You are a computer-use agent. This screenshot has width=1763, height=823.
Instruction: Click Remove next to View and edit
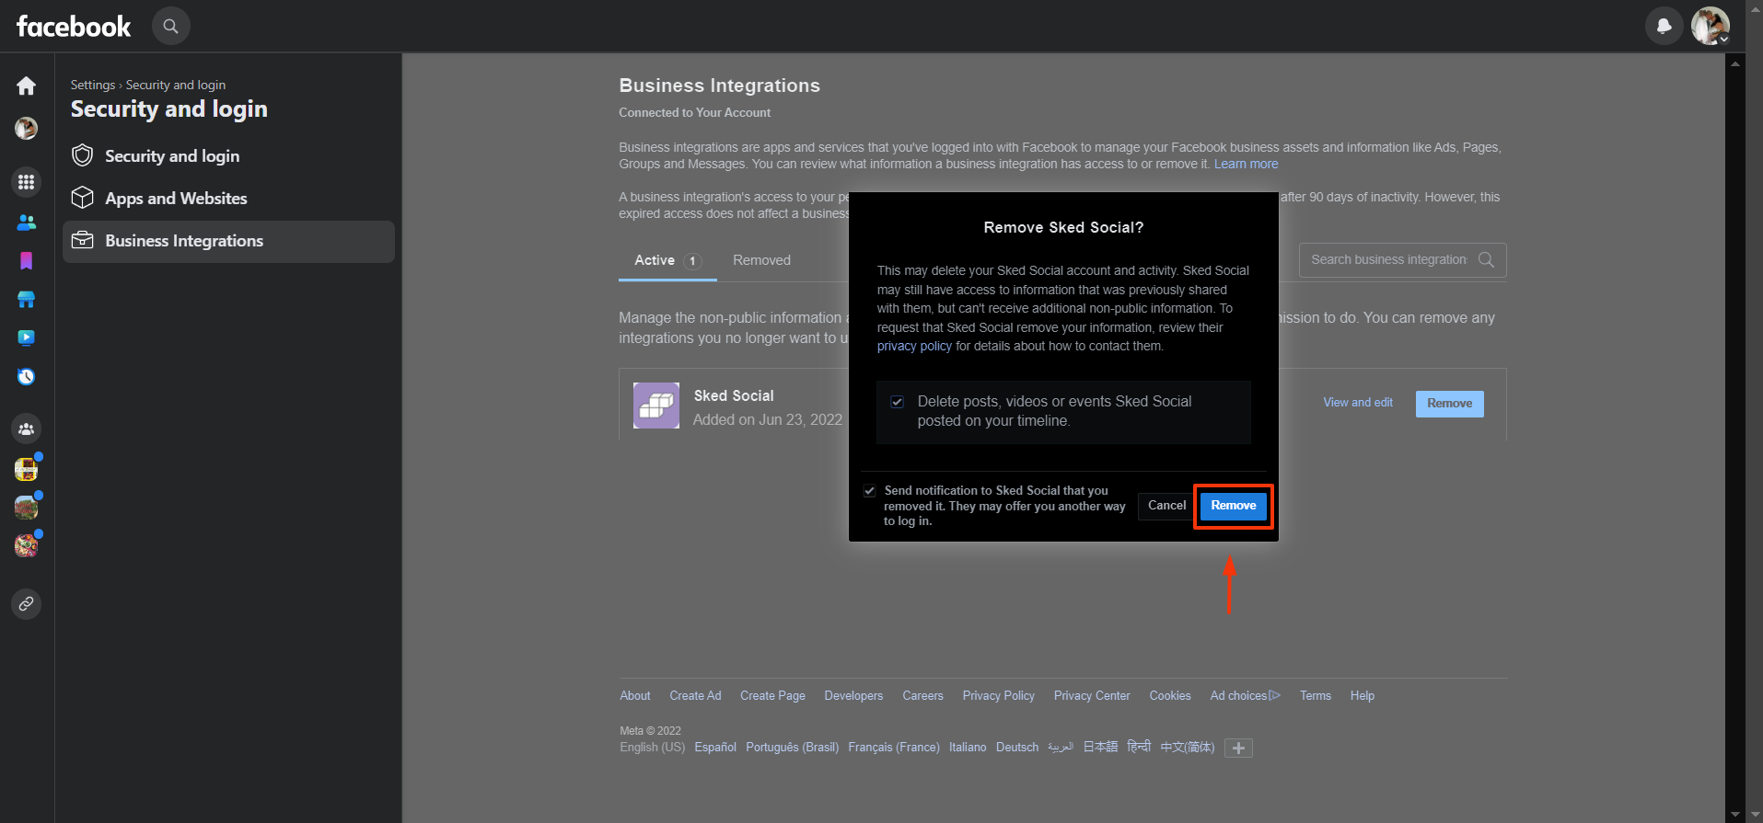1449,404
